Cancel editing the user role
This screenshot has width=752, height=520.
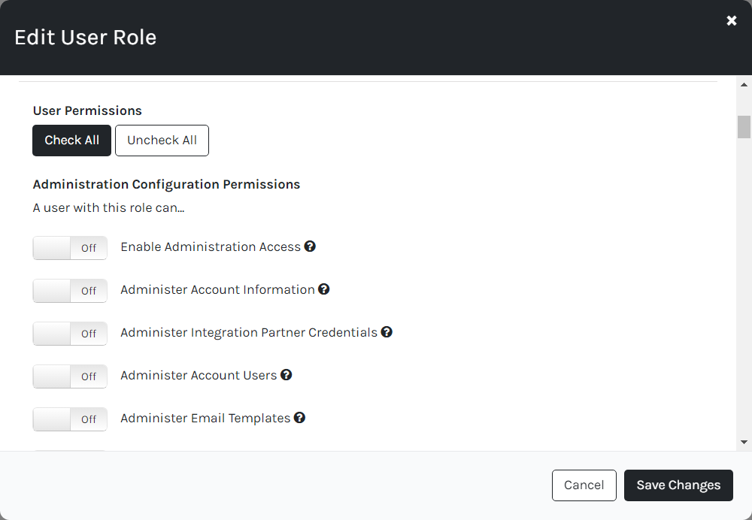[584, 485]
